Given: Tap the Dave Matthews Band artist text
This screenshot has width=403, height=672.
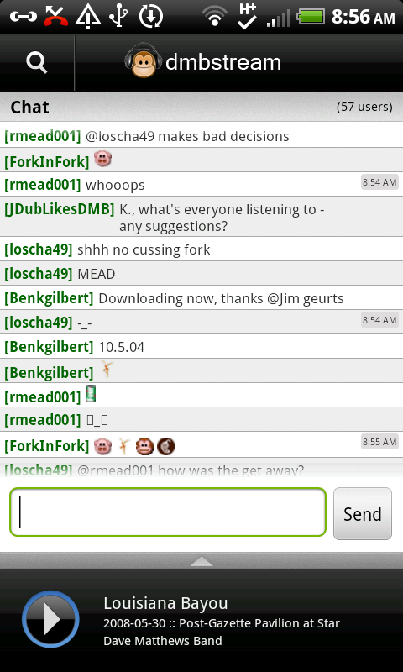Looking at the screenshot, I should point(163,641).
